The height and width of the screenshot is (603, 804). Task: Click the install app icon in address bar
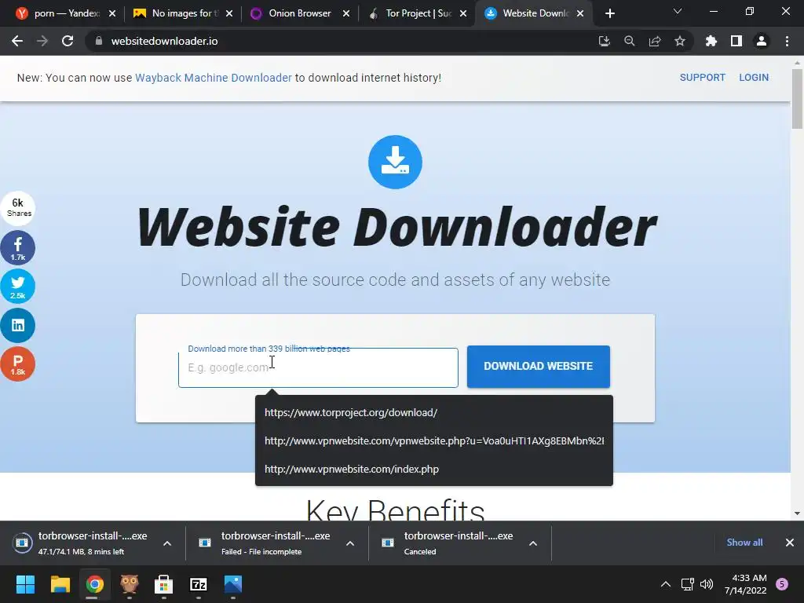pos(604,41)
